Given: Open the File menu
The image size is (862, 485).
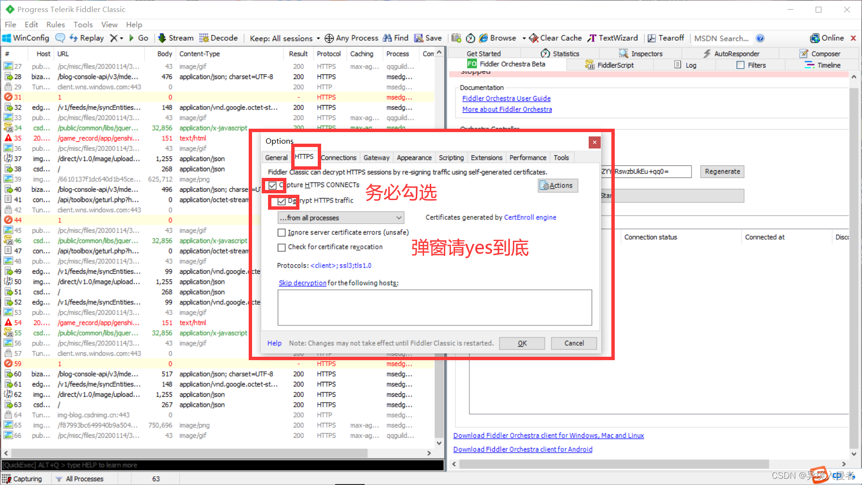Looking at the screenshot, I should pos(10,25).
